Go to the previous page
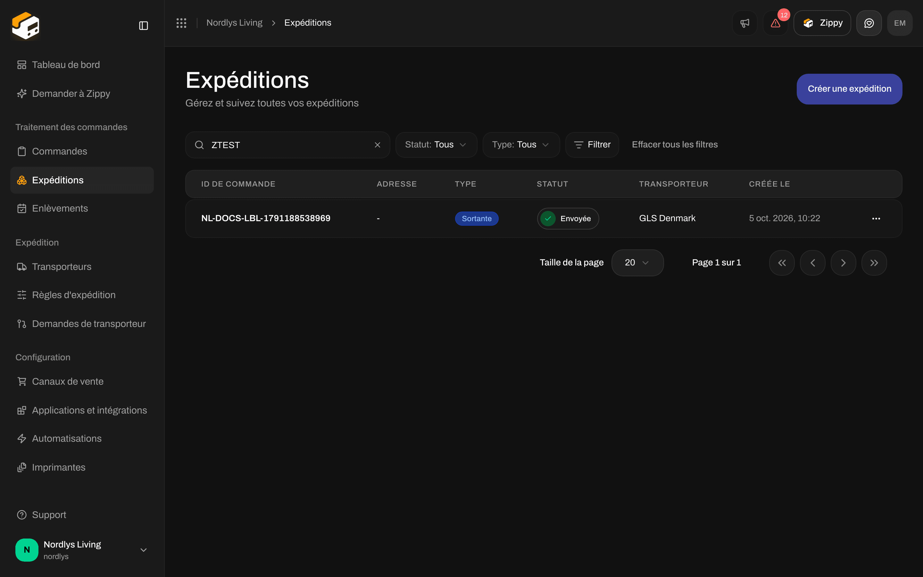The height and width of the screenshot is (577, 923). click(812, 263)
